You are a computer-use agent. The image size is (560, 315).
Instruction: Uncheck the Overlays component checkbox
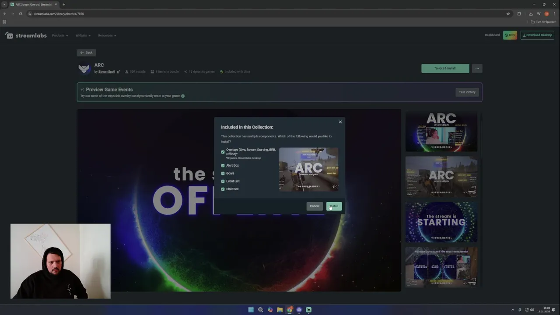click(x=223, y=152)
